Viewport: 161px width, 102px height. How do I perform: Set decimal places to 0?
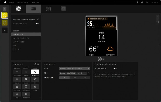click(x=64, y=78)
